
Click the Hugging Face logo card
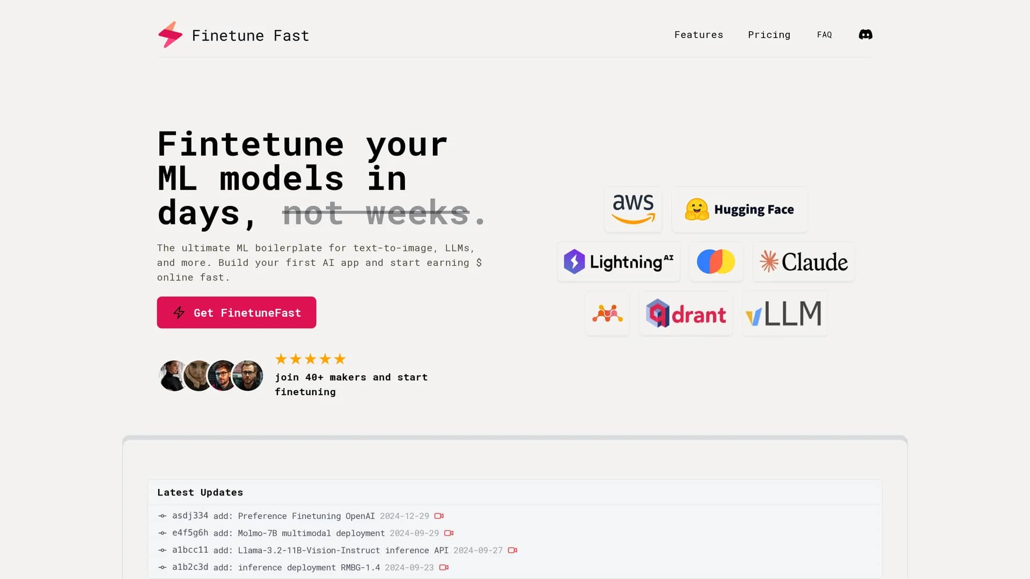[x=739, y=209]
